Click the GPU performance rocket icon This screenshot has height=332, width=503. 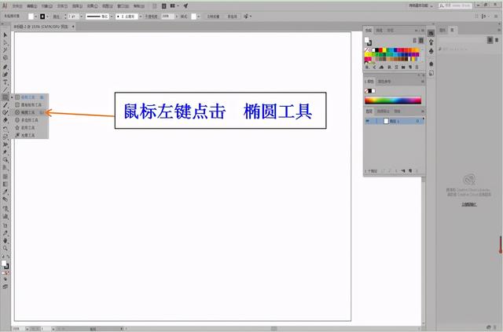(x=185, y=5)
